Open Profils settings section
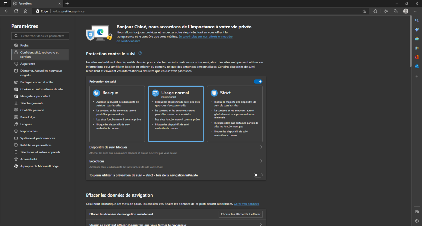Screen dimensions: 422x226 [40, 45]
